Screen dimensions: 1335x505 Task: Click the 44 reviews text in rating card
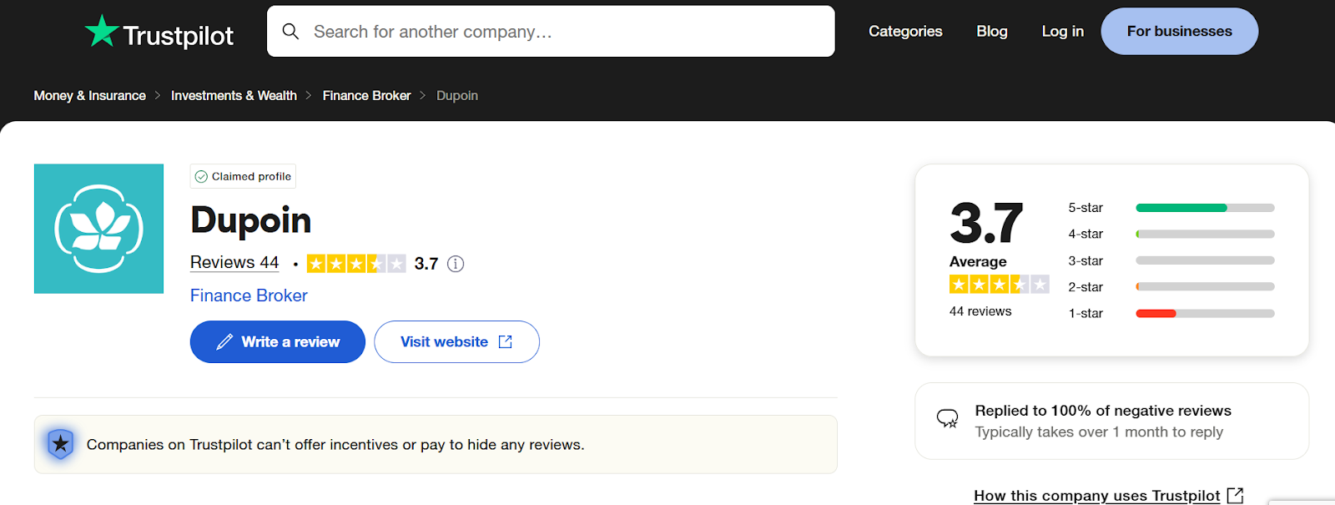click(x=980, y=311)
